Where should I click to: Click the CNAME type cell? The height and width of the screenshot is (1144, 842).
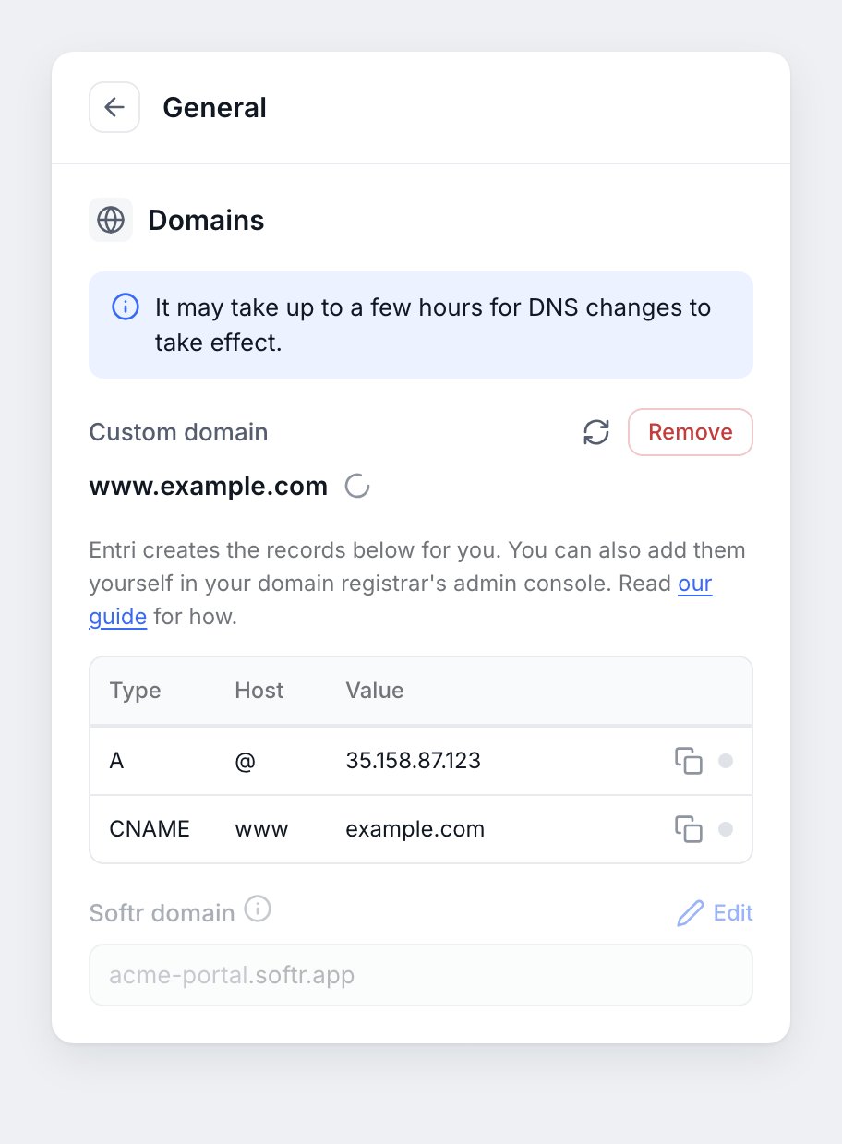click(x=149, y=829)
